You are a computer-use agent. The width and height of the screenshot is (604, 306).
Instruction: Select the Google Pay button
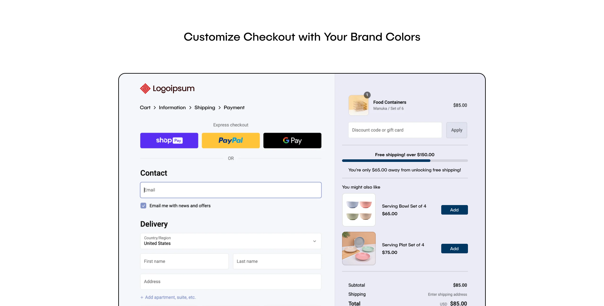tap(292, 141)
